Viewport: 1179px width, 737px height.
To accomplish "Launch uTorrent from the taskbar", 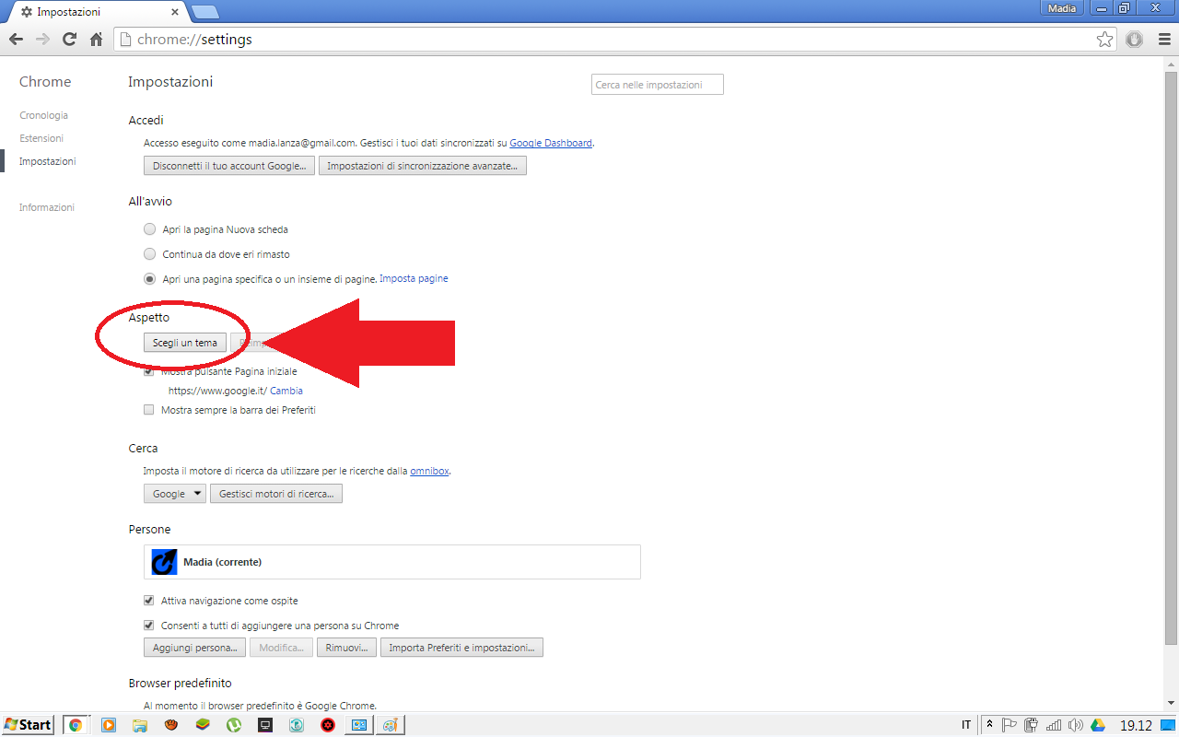I will tap(233, 725).
